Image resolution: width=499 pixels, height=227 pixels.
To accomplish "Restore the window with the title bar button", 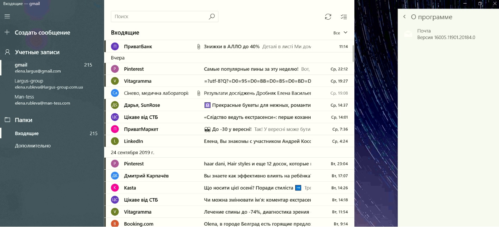I will click(x=480, y=4).
